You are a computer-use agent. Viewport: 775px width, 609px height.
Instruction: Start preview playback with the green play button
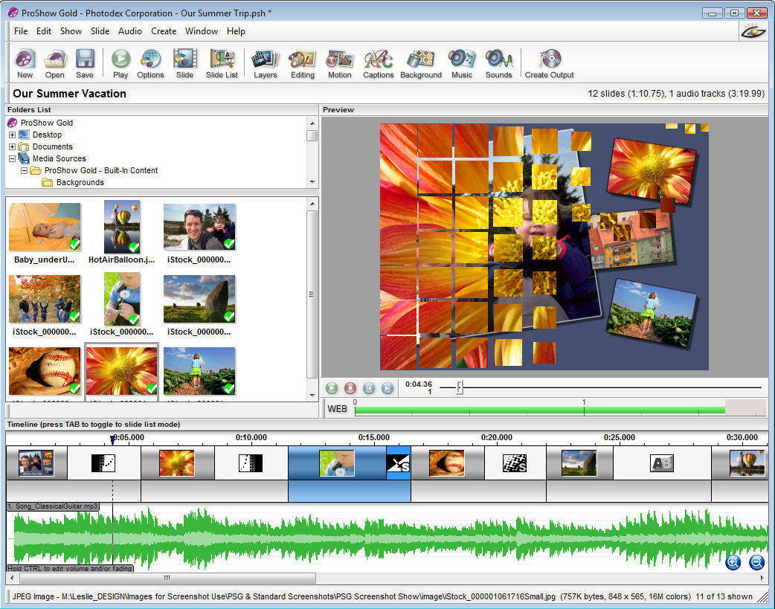332,388
